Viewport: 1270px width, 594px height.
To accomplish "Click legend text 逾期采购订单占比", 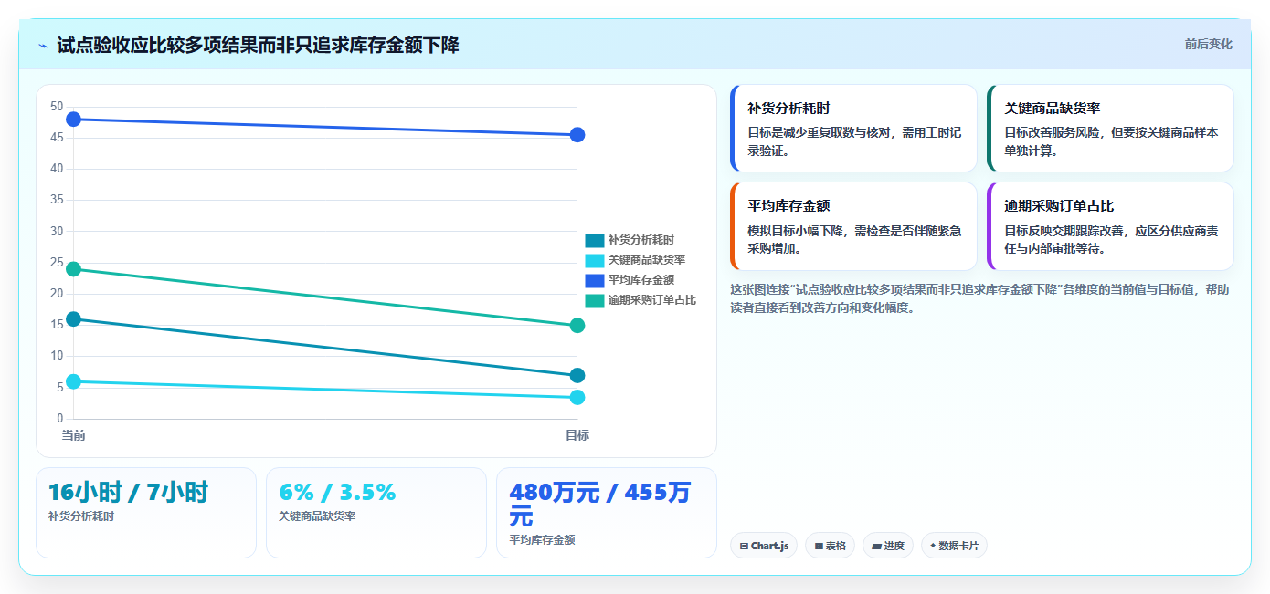I will (652, 300).
